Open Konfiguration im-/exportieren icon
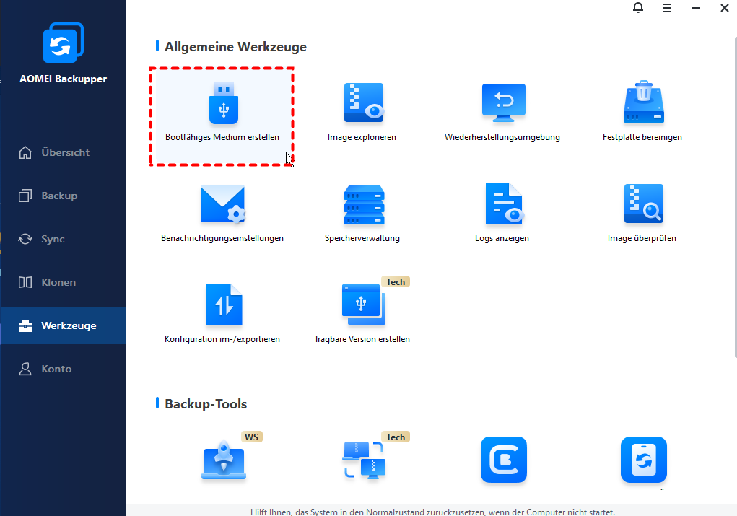Viewport: 737px width, 516px height. click(x=224, y=305)
